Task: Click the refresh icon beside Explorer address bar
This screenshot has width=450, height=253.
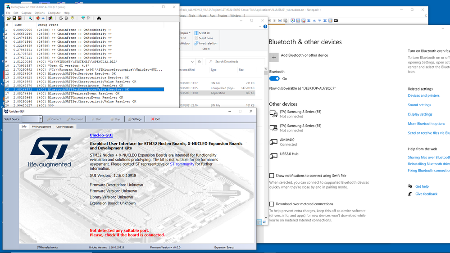Action: 199,62
